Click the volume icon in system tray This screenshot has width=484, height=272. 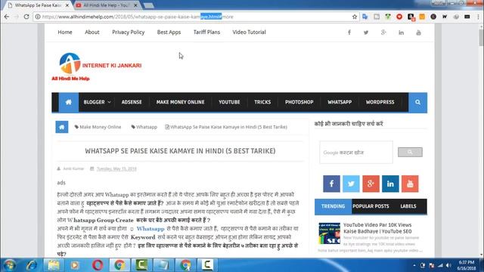(x=448, y=265)
